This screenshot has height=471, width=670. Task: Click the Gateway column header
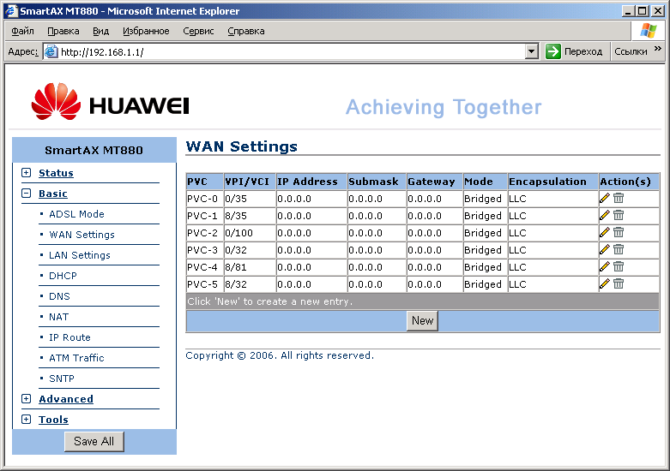pos(435,182)
